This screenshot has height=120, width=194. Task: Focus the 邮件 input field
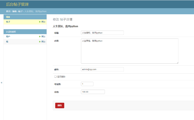(102, 69)
